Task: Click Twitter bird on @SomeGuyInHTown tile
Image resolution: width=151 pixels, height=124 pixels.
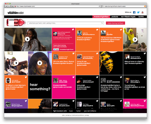Action: pos(145,101)
